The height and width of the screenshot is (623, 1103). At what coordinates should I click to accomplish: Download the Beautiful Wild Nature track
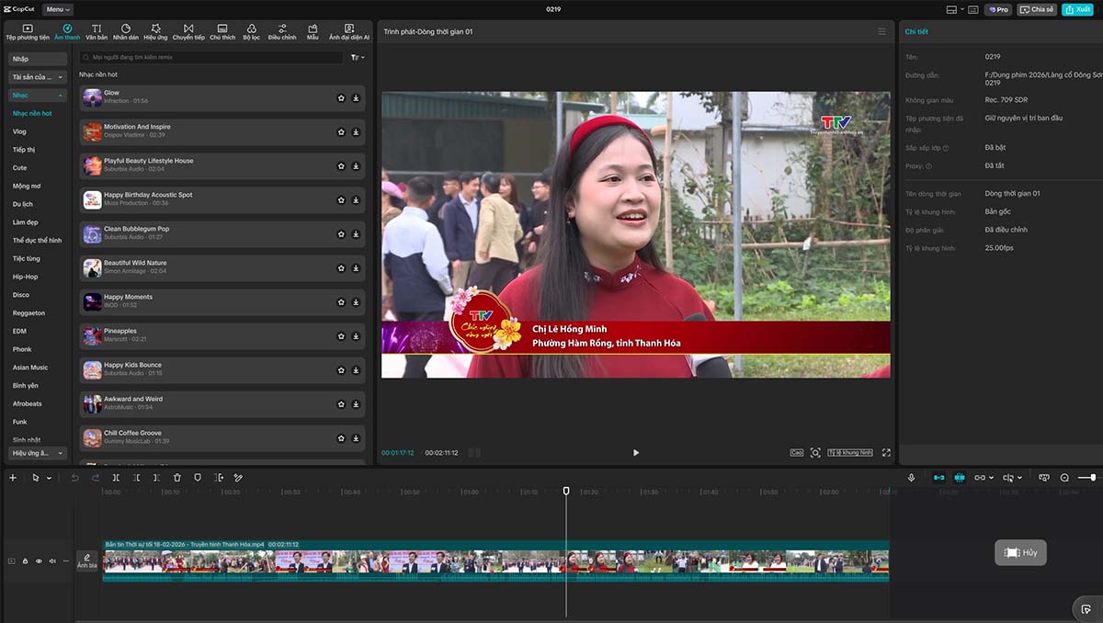tap(356, 267)
